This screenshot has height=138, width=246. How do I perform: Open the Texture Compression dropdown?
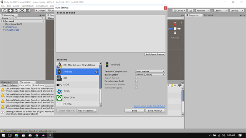coord(150,71)
